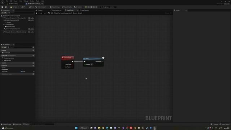The width and height of the screenshot is (231, 130).
Task: Click the Delay node Duration value field
Action: pos(92,64)
